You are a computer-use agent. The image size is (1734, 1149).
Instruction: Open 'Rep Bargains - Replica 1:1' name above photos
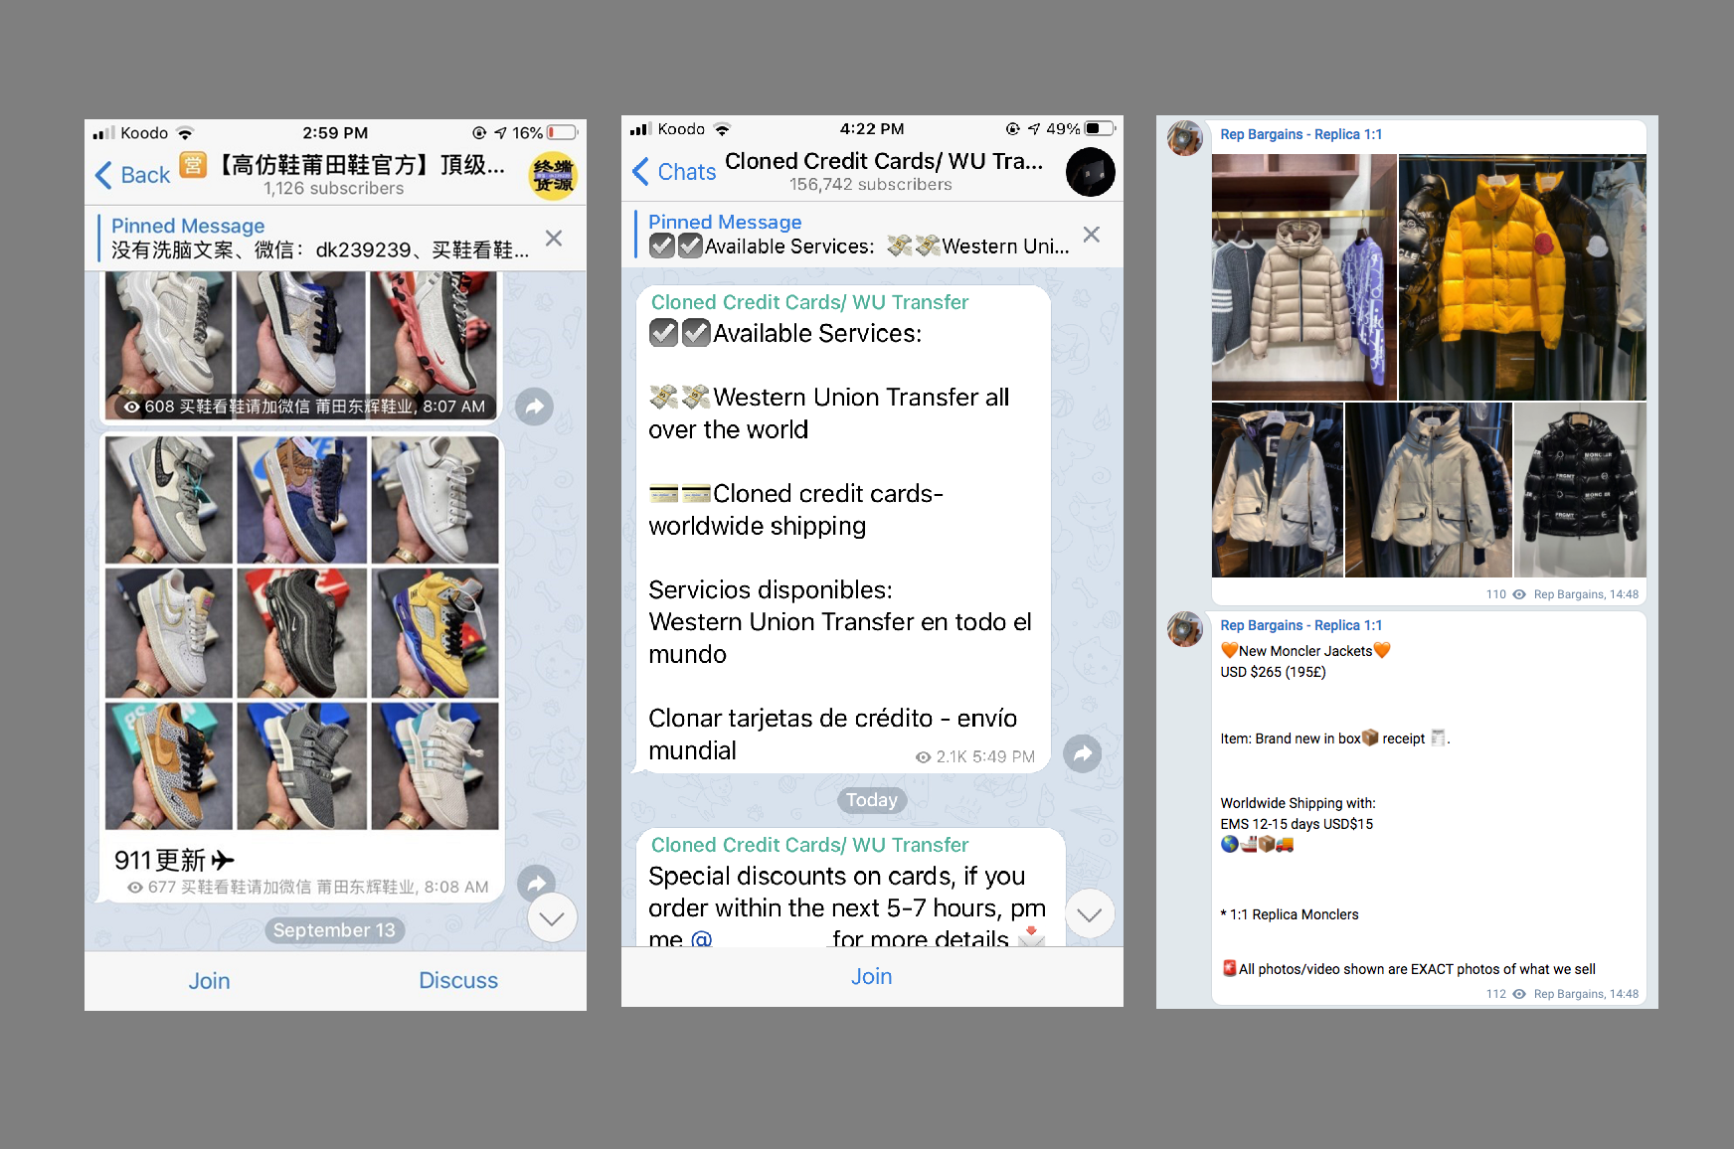point(1301,134)
